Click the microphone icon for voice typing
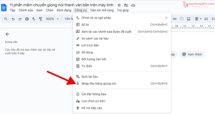Image resolution: width=215 pixels, height=114 pixels. coord(78,84)
